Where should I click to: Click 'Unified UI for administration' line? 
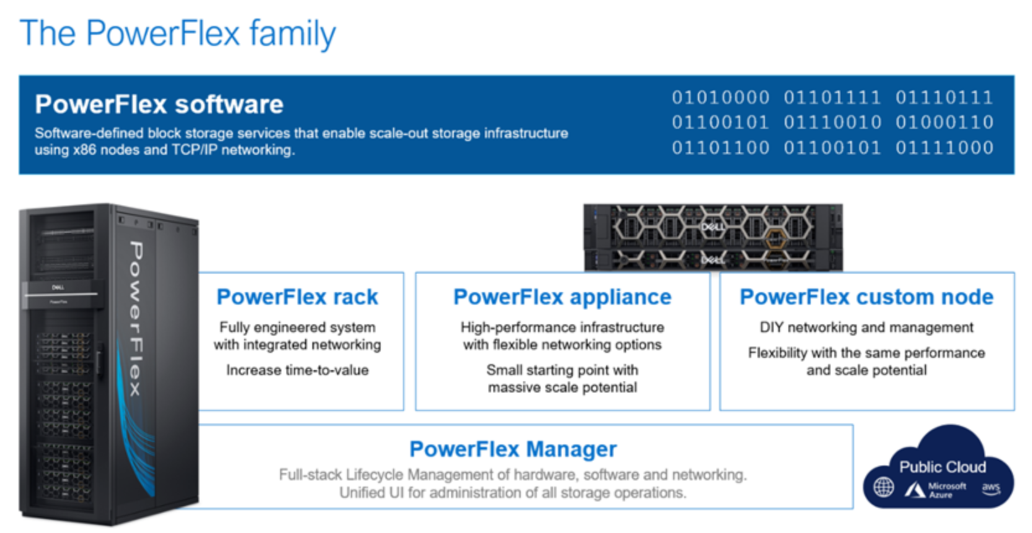tap(513, 493)
